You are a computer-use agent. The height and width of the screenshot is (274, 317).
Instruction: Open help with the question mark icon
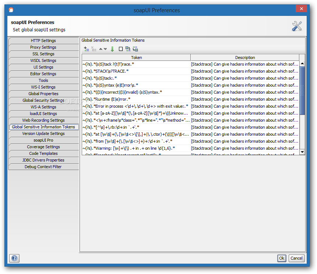click(x=14, y=258)
